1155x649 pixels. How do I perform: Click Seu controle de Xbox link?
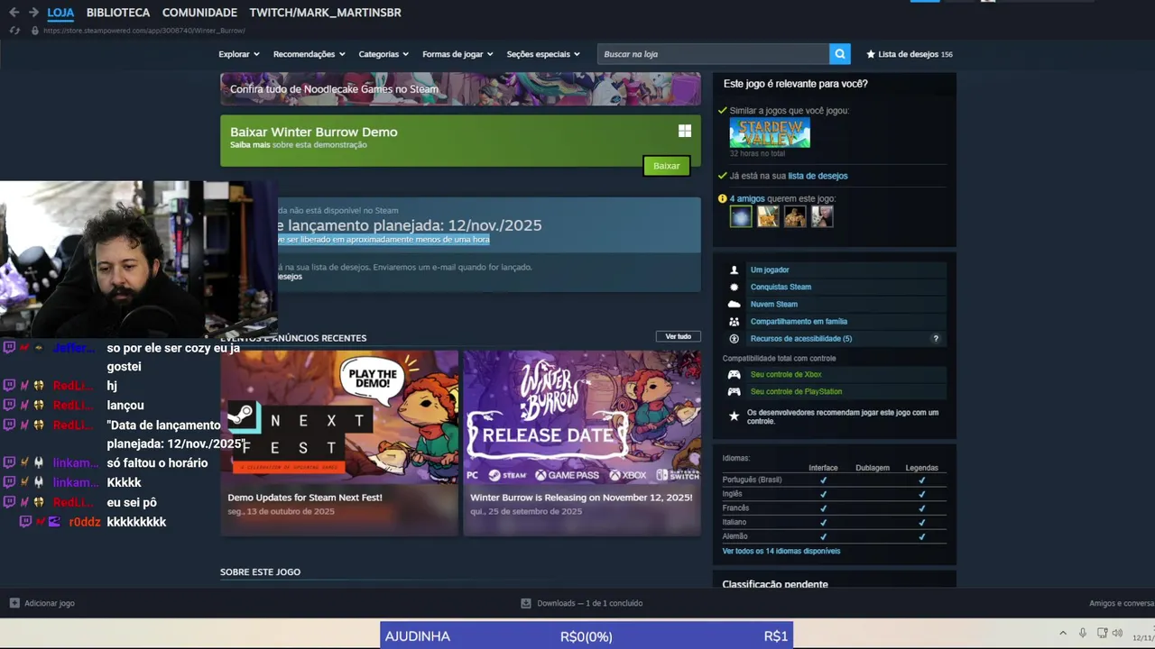click(x=786, y=374)
